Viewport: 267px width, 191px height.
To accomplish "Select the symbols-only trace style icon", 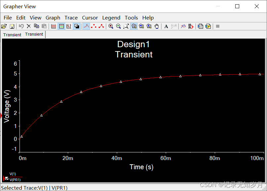I will pyautogui.click(x=94, y=26).
